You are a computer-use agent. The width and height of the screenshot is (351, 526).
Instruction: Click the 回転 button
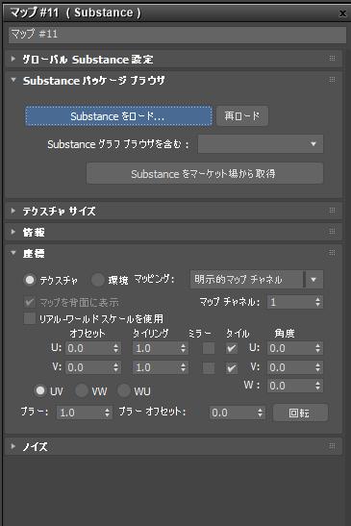[300, 413]
